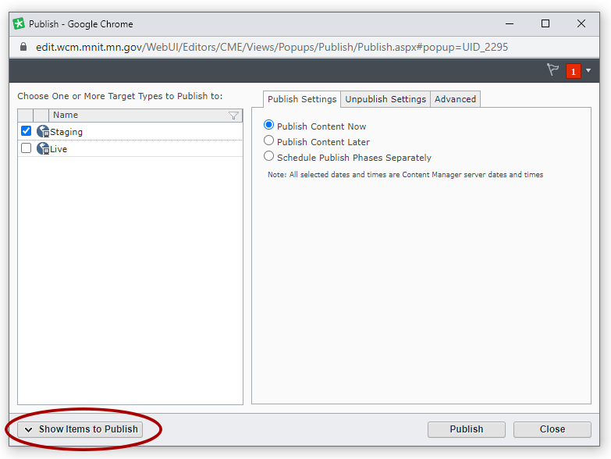
Task: Open dropdown arrow beside notification badge
Action: click(x=588, y=71)
